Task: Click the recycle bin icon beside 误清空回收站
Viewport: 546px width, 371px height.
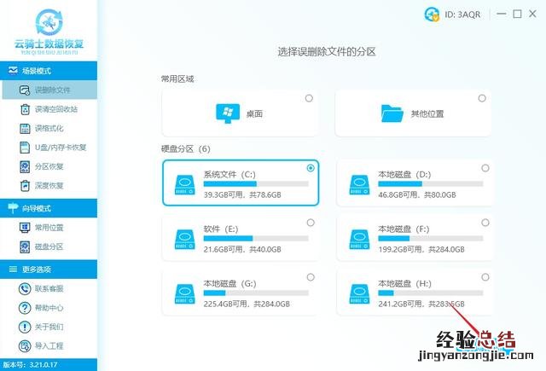Action: [x=25, y=109]
